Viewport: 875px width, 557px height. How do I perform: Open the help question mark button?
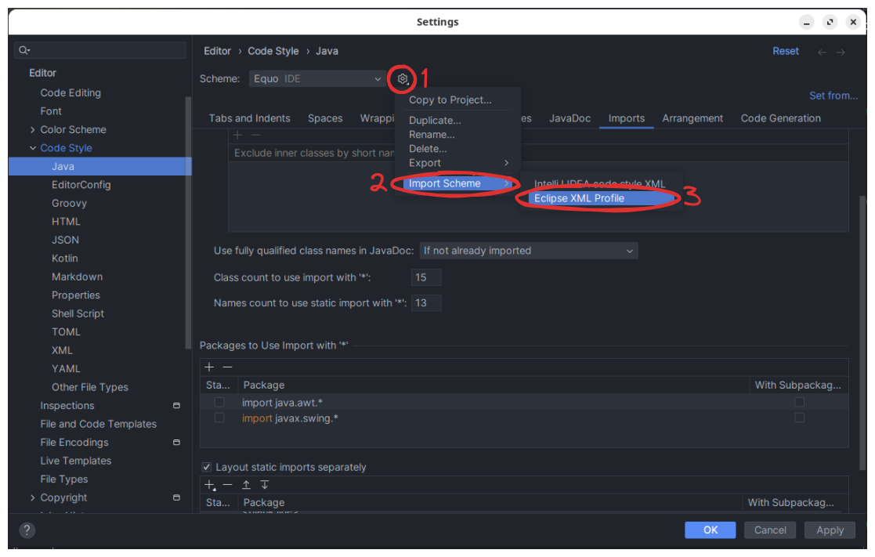27,530
